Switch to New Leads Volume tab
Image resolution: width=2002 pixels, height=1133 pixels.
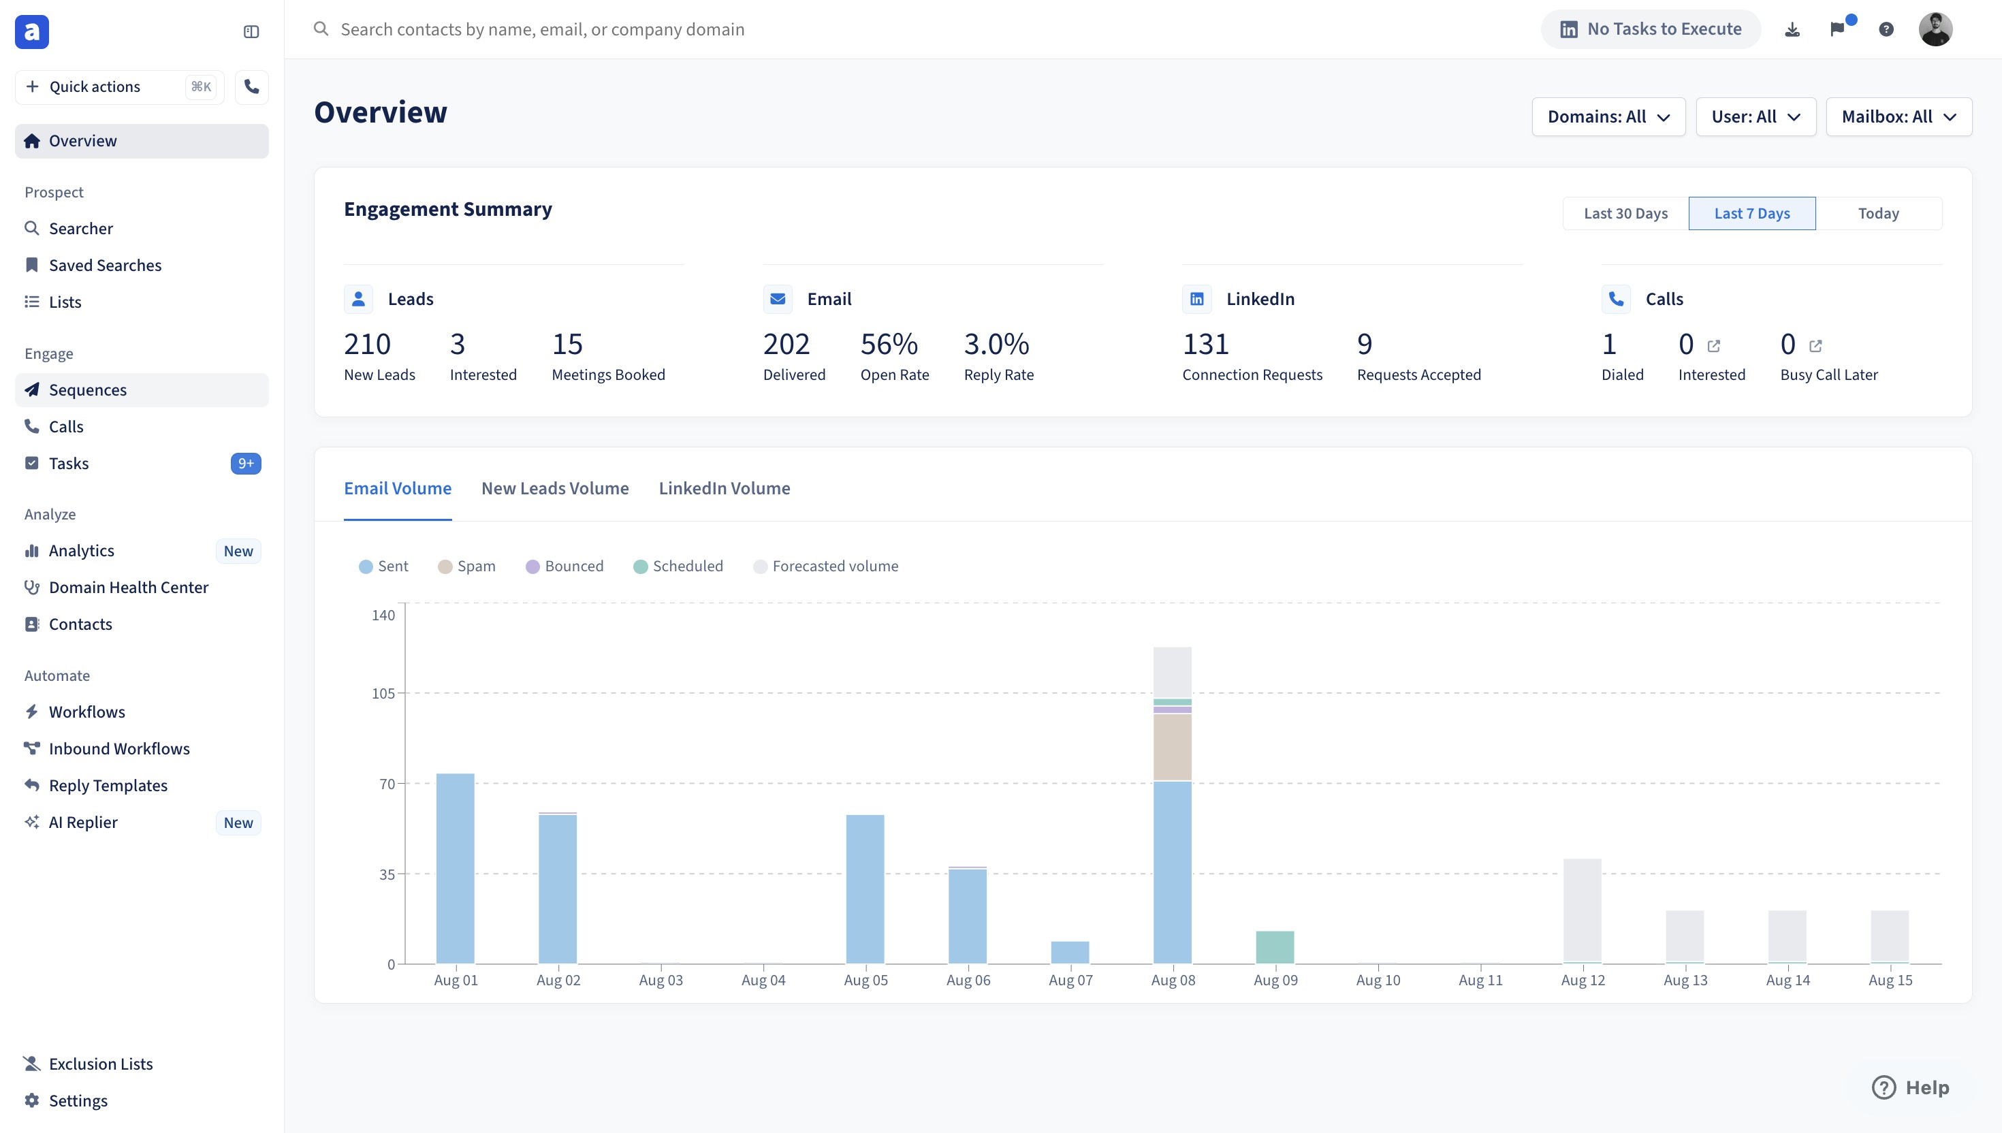tap(555, 488)
